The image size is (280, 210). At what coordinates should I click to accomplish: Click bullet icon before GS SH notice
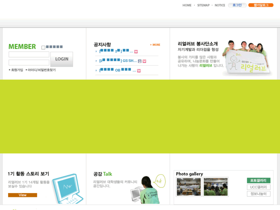point(96,61)
